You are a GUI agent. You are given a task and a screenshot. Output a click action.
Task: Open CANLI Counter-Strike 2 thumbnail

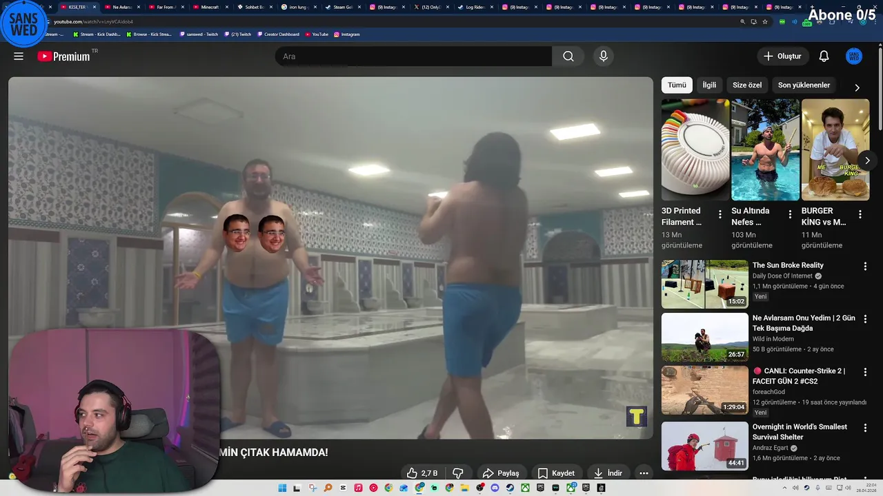[704, 390]
